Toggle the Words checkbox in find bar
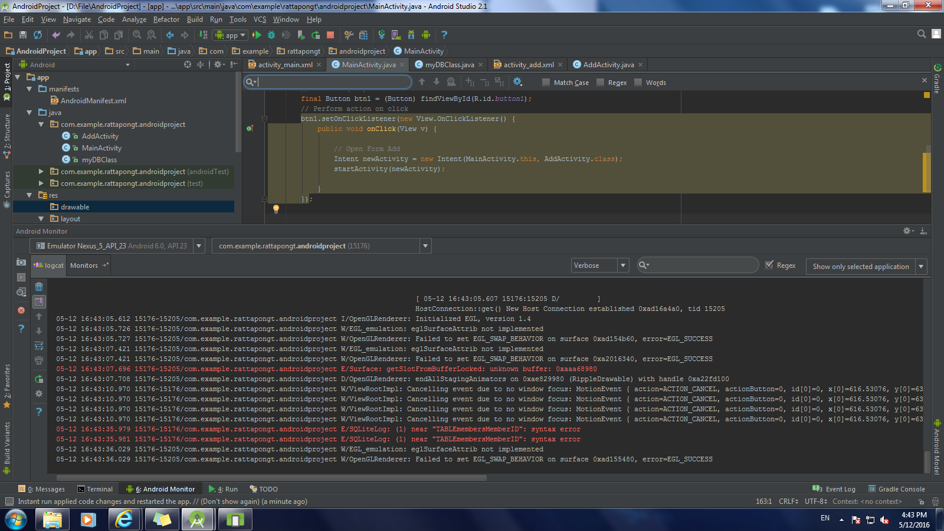The width and height of the screenshot is (944, 531). pos(638,83)
